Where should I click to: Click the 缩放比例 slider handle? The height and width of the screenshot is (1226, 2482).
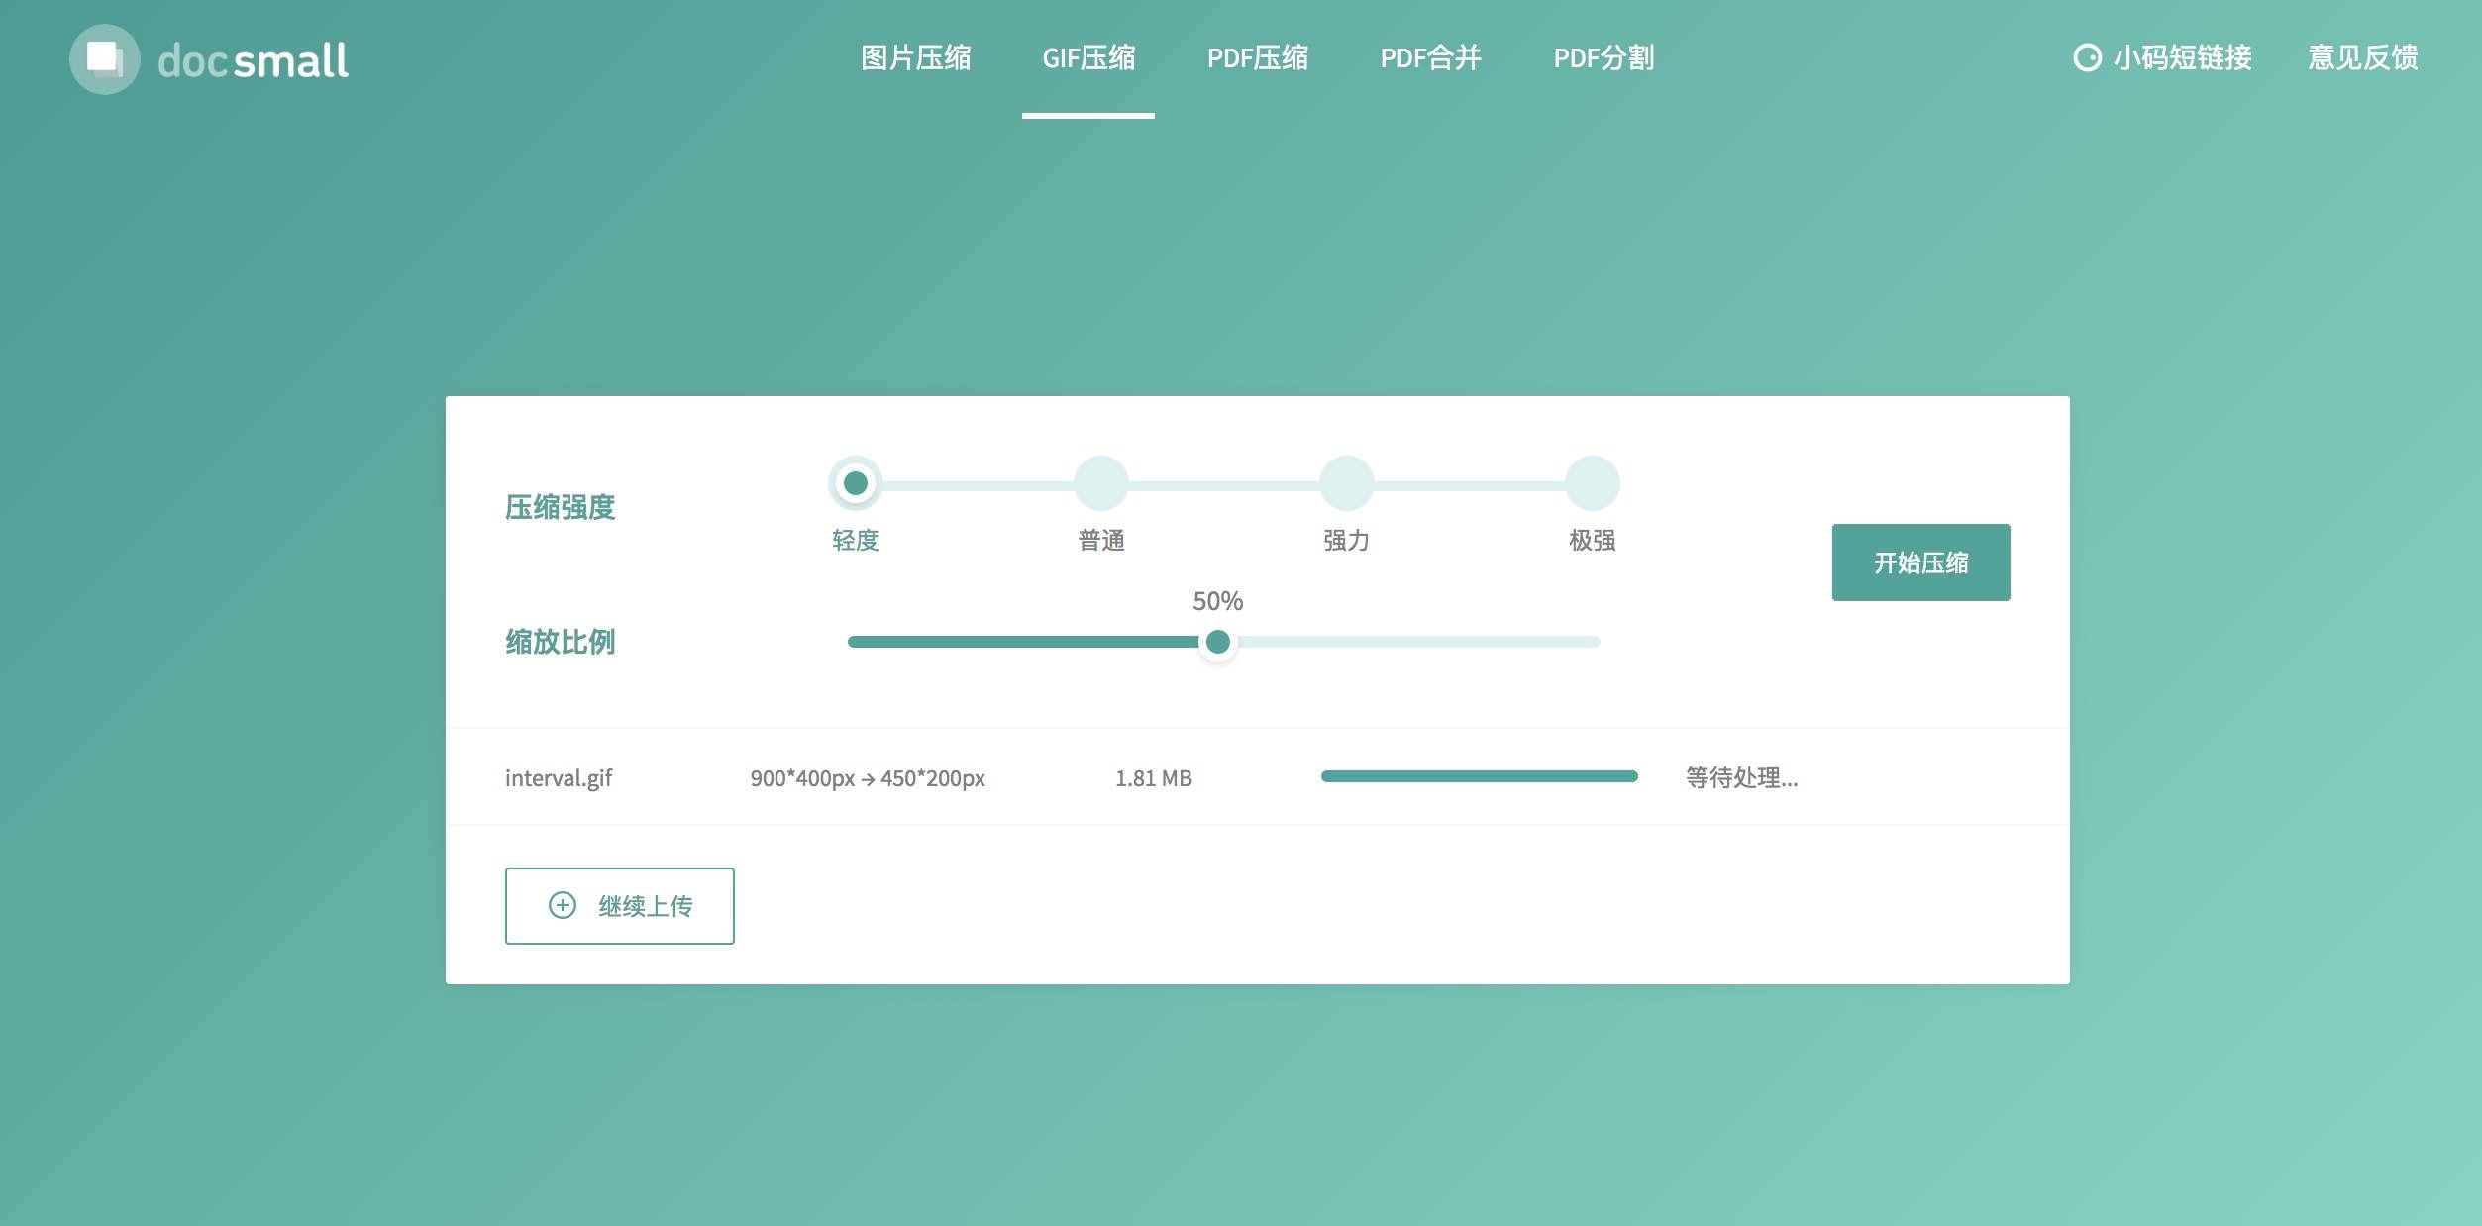(1218, 642)
